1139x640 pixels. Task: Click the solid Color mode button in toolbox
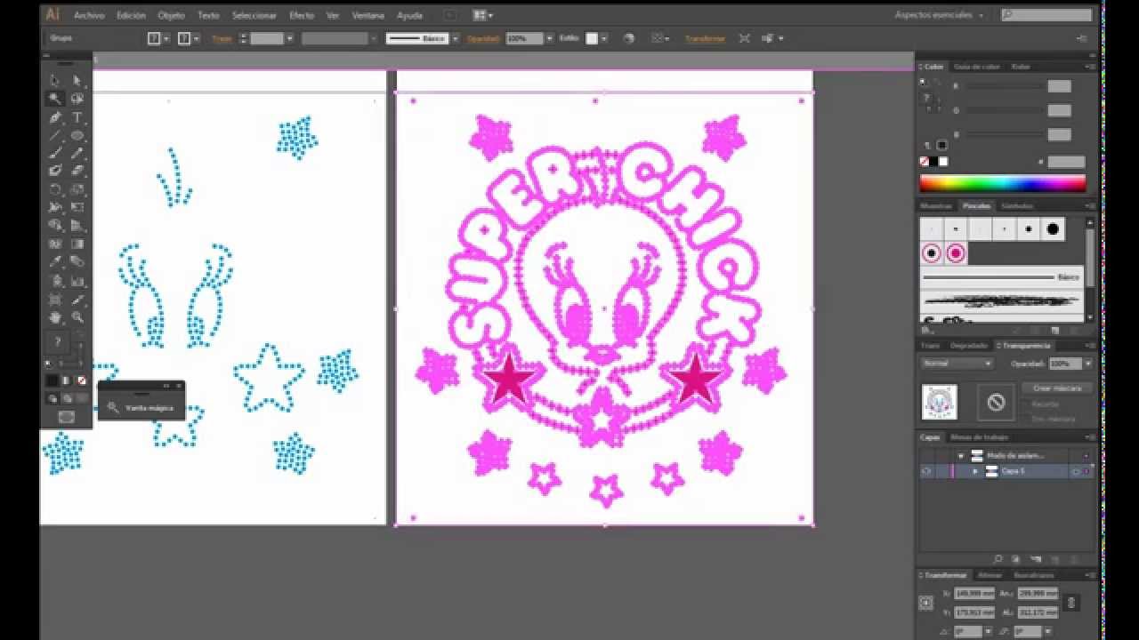coord(53,380)
